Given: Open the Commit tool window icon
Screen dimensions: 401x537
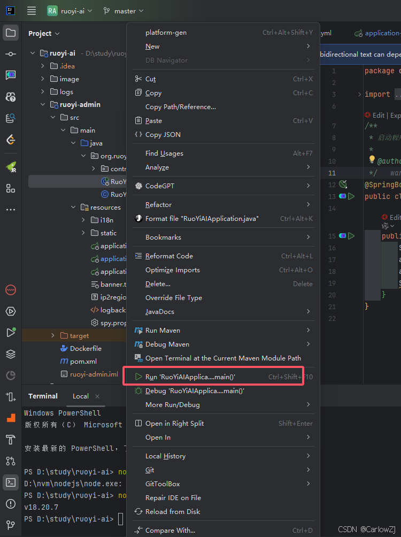Looking at the screenshot, I should point(11,54).
